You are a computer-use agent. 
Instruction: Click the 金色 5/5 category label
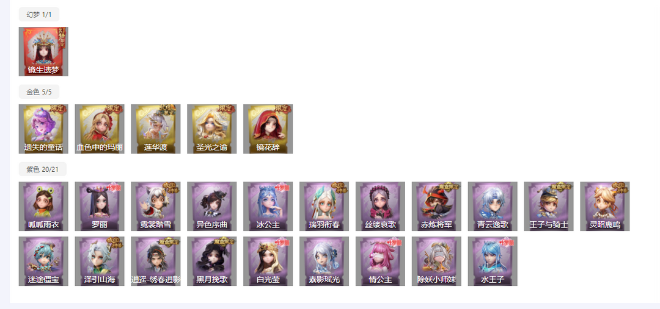click(x=39, y=92)
